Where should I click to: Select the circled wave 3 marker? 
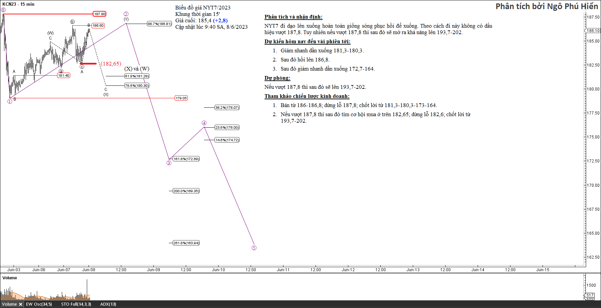click(169, 163)
